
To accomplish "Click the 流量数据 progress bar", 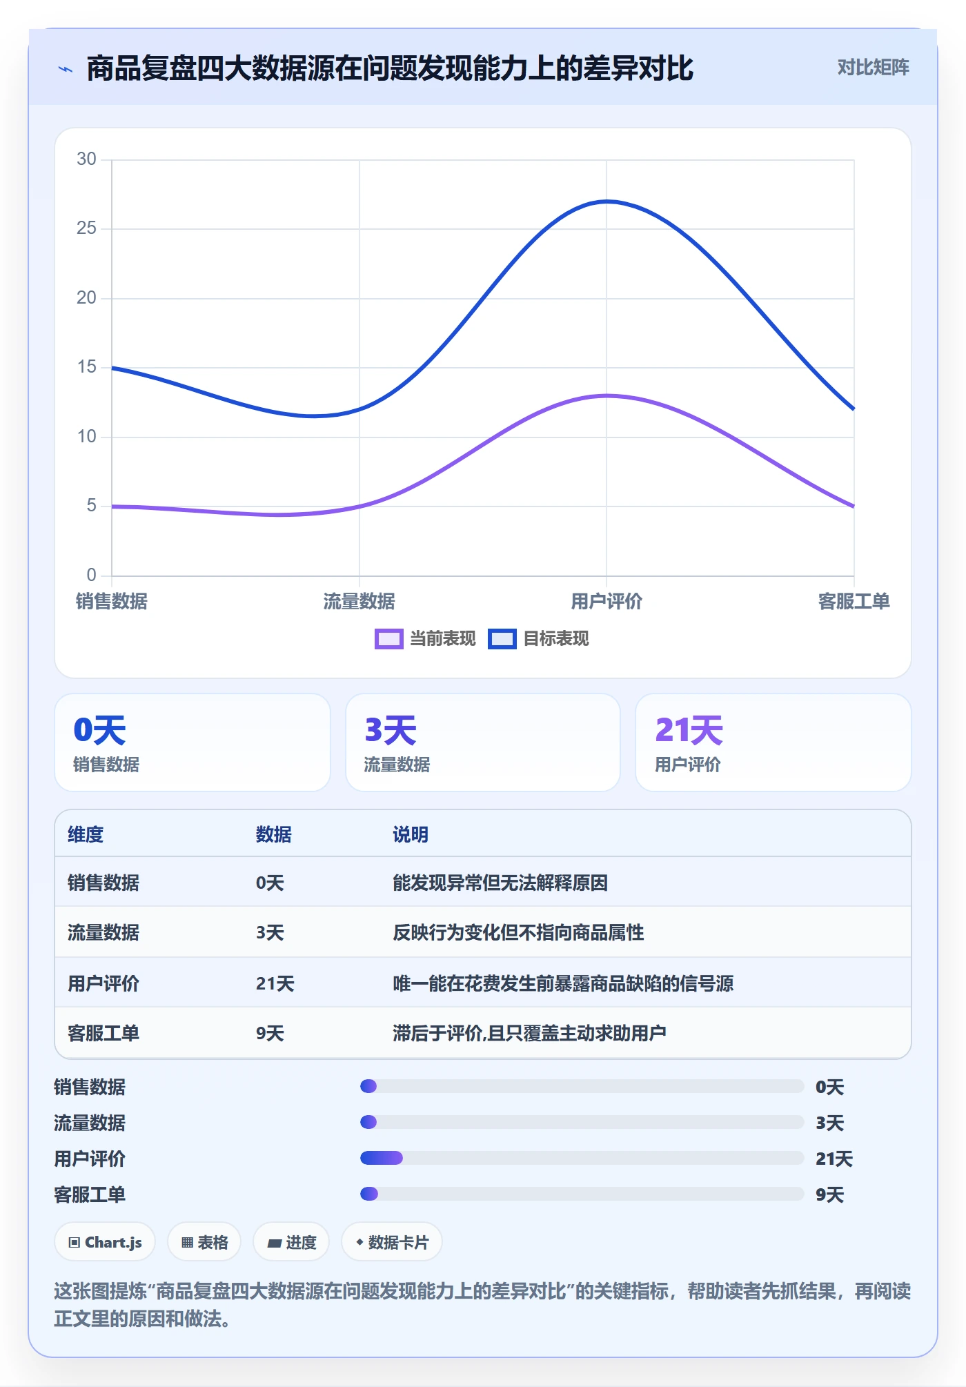I will point(582,1123).
